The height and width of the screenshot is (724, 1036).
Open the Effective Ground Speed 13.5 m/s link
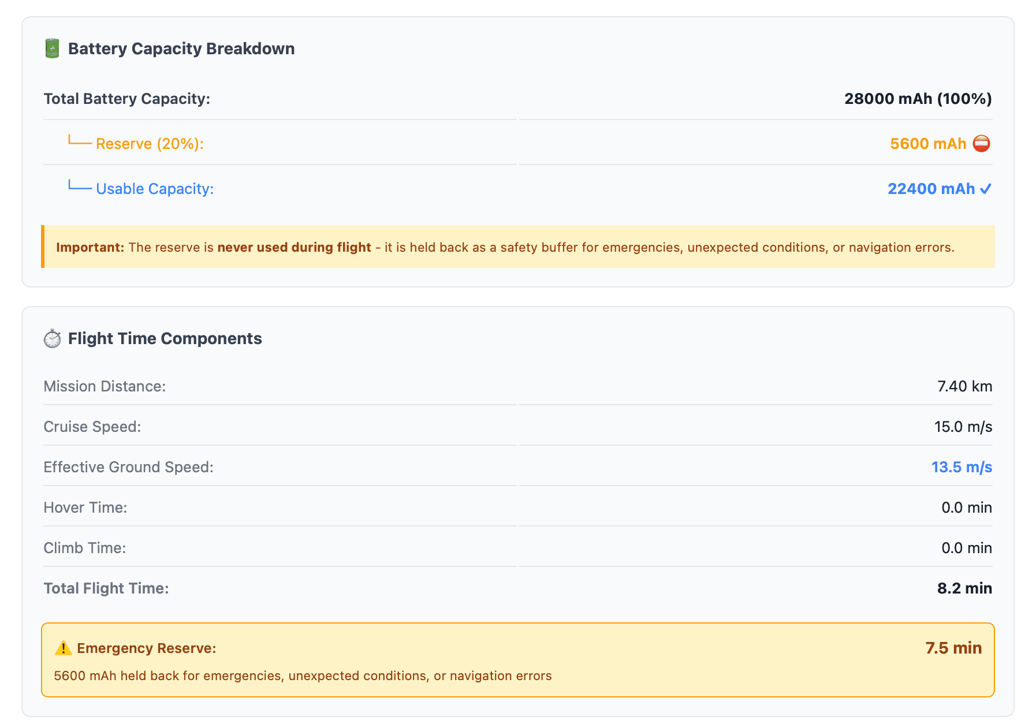(x=962, y=467)
